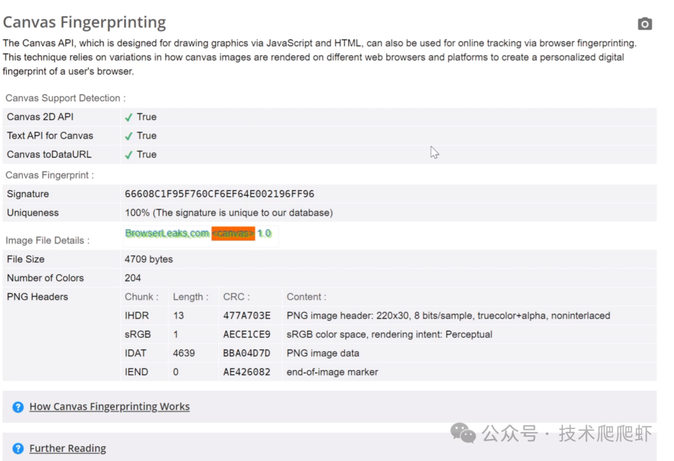Click the green checkmark for Text API for Canvas
This screenshot has width=674, height=461.
pyautogui.click(x=129, y=136)
